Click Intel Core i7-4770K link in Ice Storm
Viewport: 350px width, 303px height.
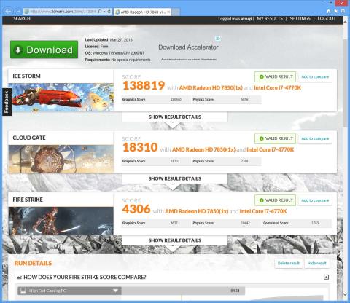(277, 87)
